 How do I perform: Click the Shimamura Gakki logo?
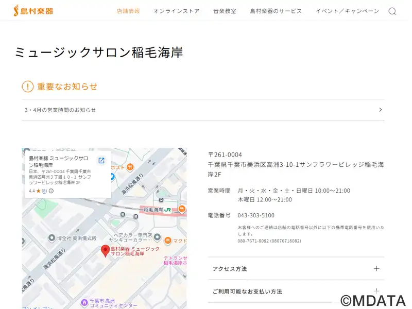point(33,10)
